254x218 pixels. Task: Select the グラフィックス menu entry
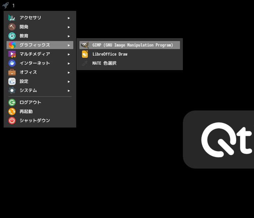point(40,45)
